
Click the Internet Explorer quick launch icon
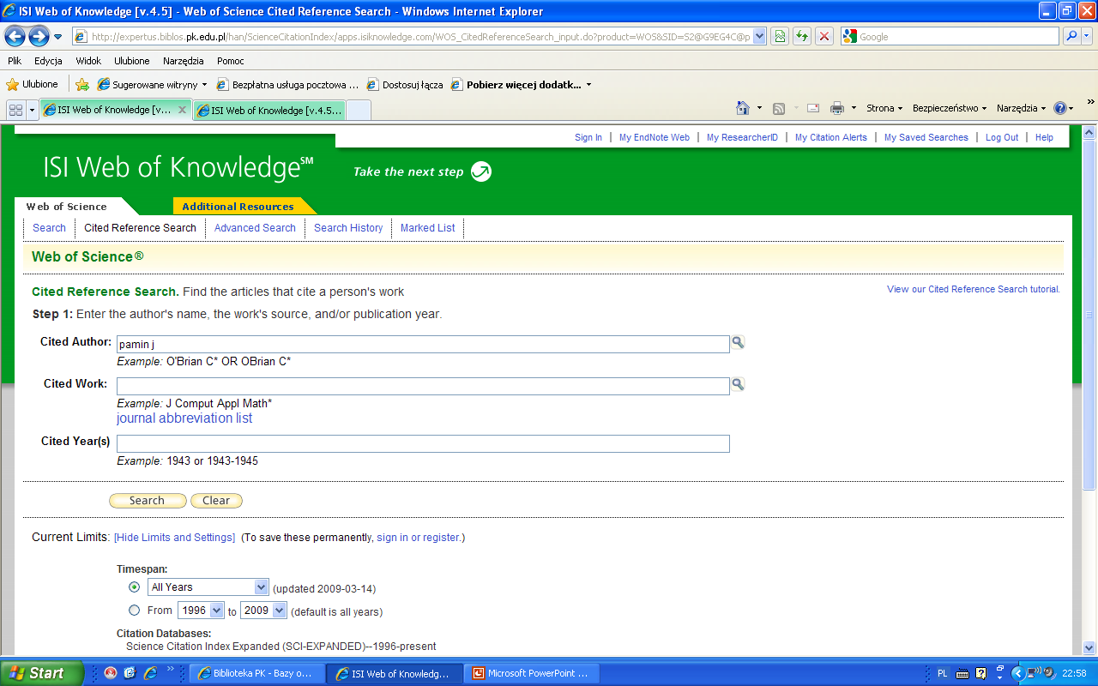coord(150,673)
